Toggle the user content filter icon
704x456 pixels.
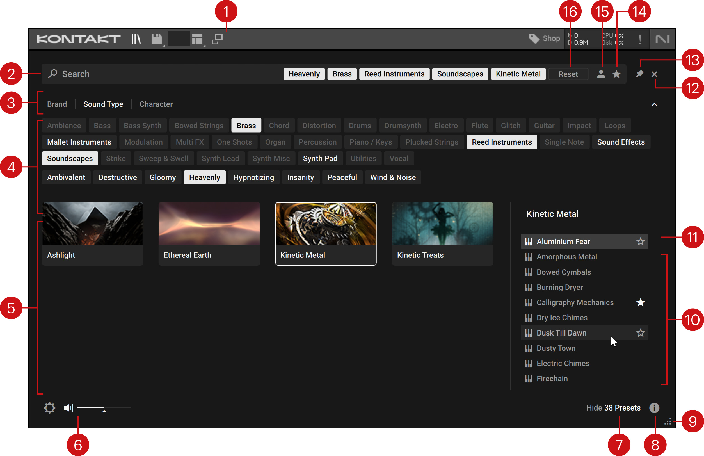601,74
